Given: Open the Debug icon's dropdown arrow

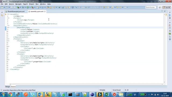Looking at the screenshot, I should pos(25,7).
